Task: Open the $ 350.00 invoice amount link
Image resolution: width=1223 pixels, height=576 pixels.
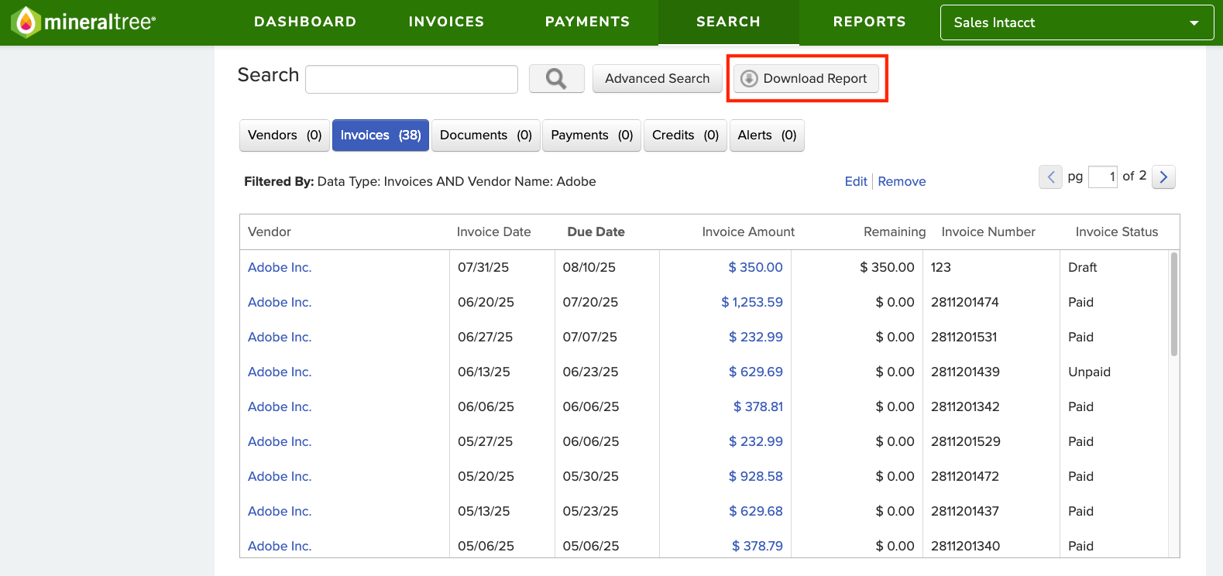Action: (755, 267)
